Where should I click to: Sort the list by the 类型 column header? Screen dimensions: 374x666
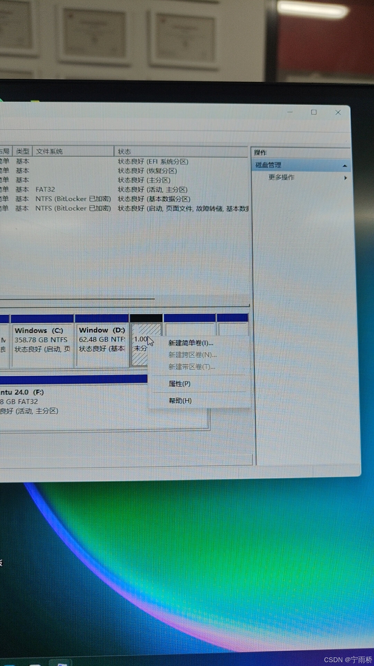pos(23,151)
